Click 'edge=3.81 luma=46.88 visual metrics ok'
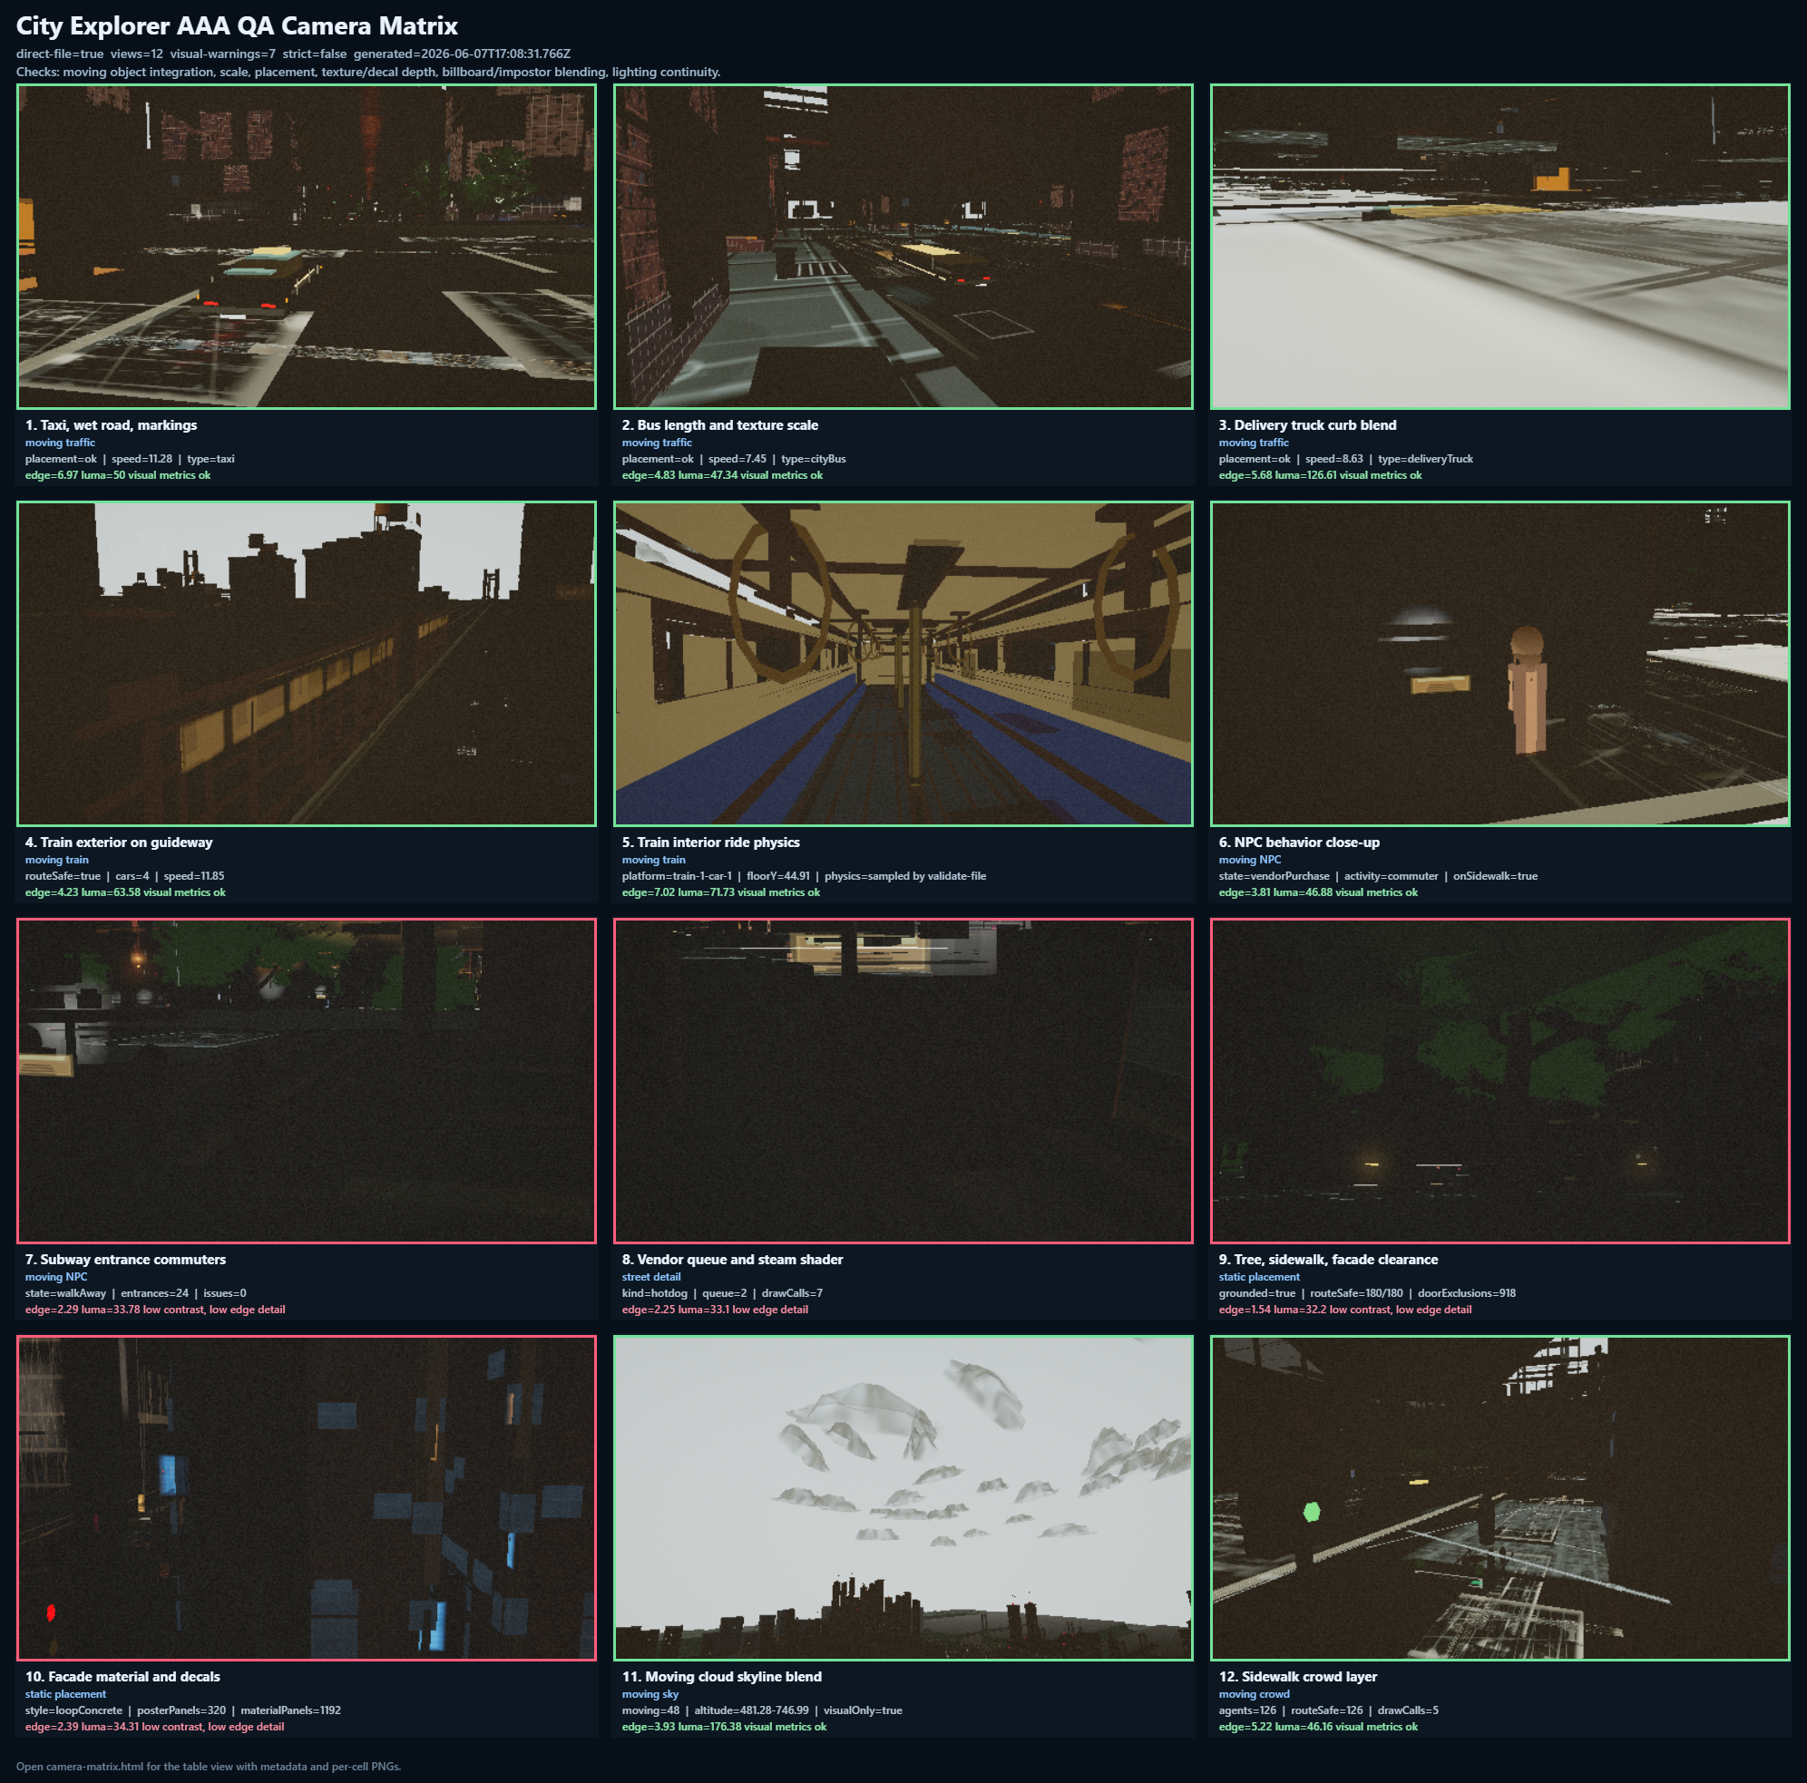This screenshot has height=1783, width=1807. pos(1318,892)
